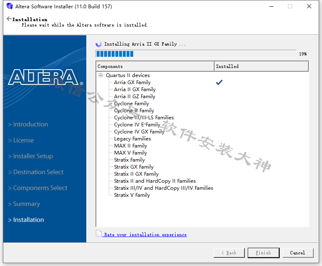Select Cyclone IV E Family row

coord(137,125)
